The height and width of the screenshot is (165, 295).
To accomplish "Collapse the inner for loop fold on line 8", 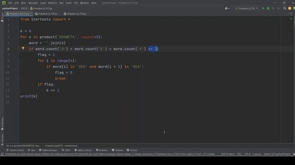I will (x=18, y=61).
